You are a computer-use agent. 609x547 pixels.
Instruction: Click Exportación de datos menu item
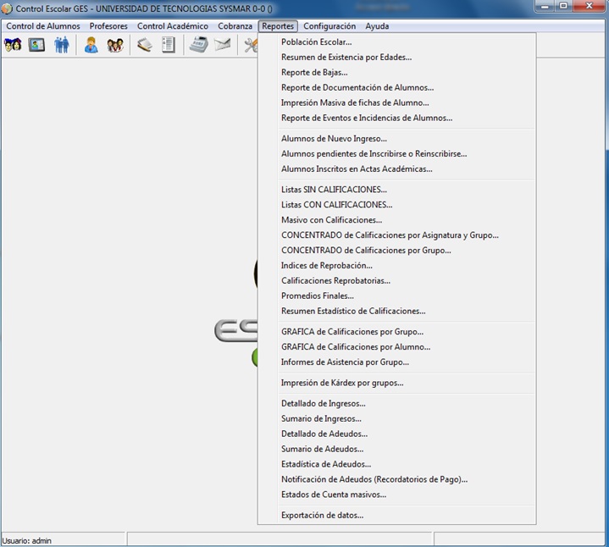[322, 515]
